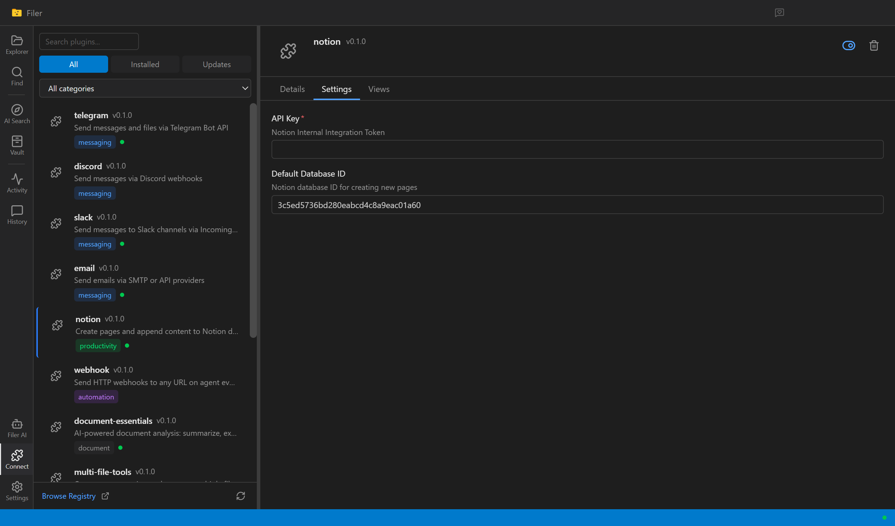The image size is (895, 526).
Task: Select the telegram plugin title
Action: click(x=91, y=115)
